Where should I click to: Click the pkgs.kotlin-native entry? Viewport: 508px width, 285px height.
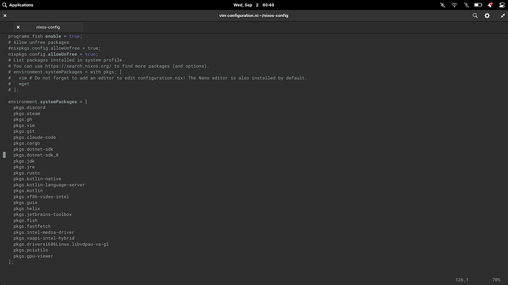point(38,179)
